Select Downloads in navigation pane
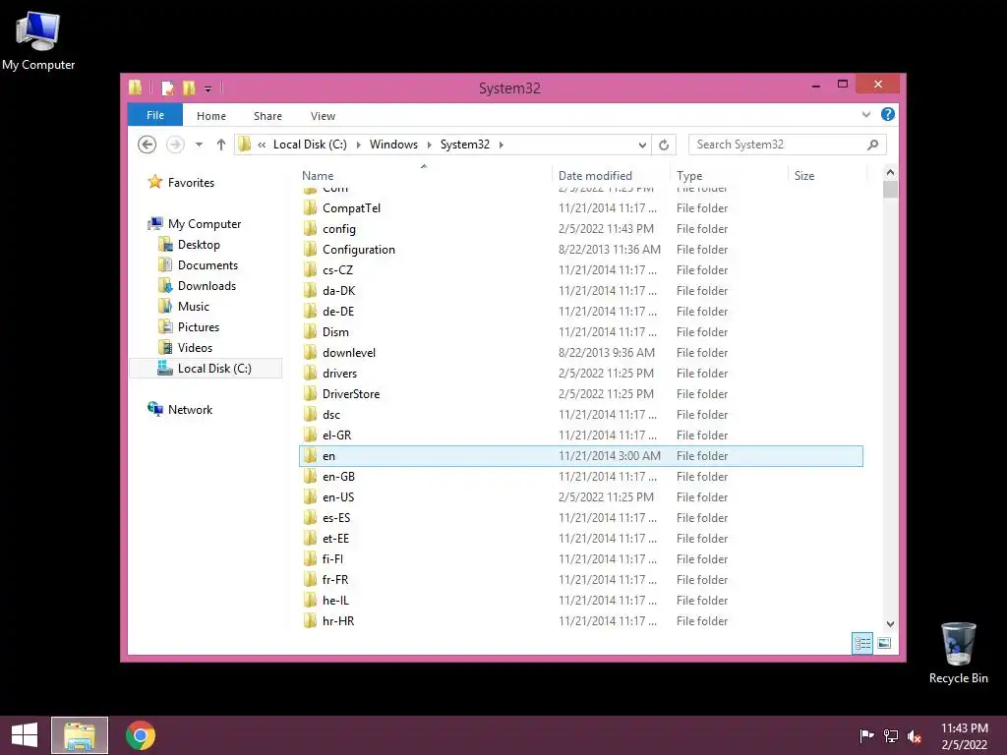 coord(207,286)
